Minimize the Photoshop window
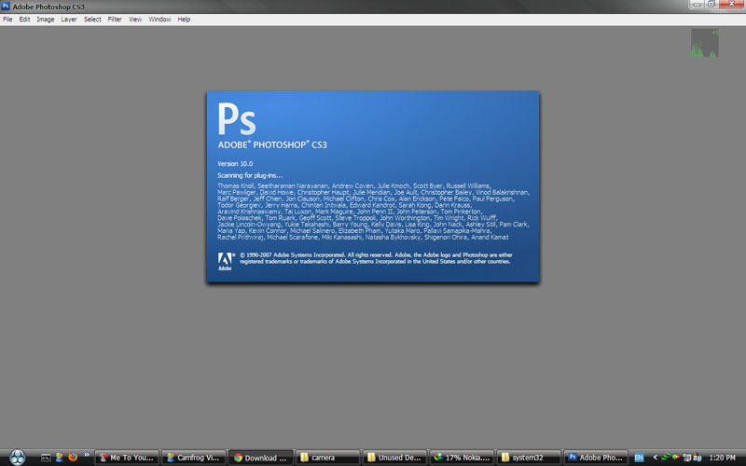Image resolution: width=746 pixels, height=466 pixels. (696, 5)
